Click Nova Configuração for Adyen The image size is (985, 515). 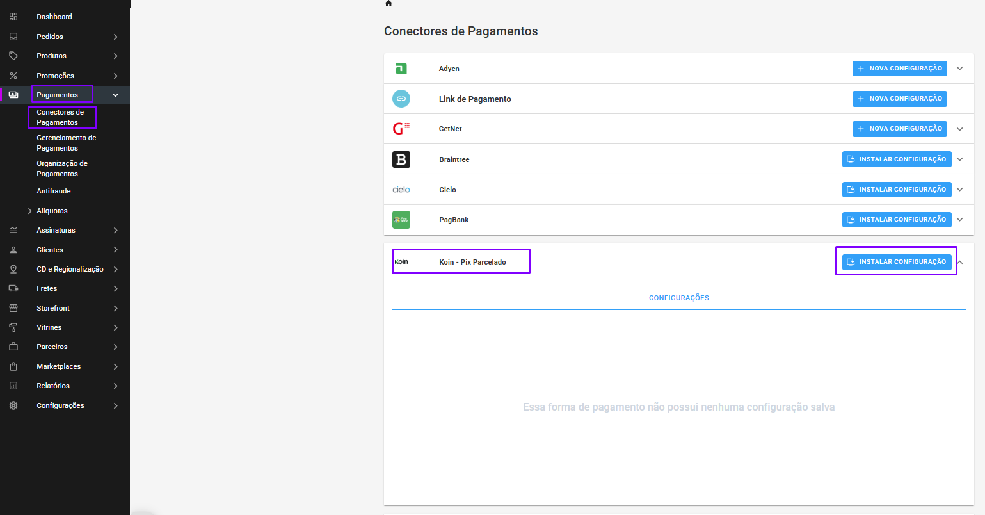click(x=900, y=69)
